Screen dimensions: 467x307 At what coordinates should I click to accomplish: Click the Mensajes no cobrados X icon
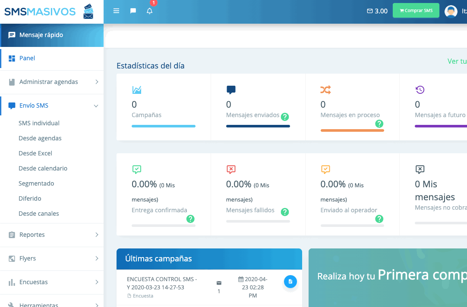[420, 169]
